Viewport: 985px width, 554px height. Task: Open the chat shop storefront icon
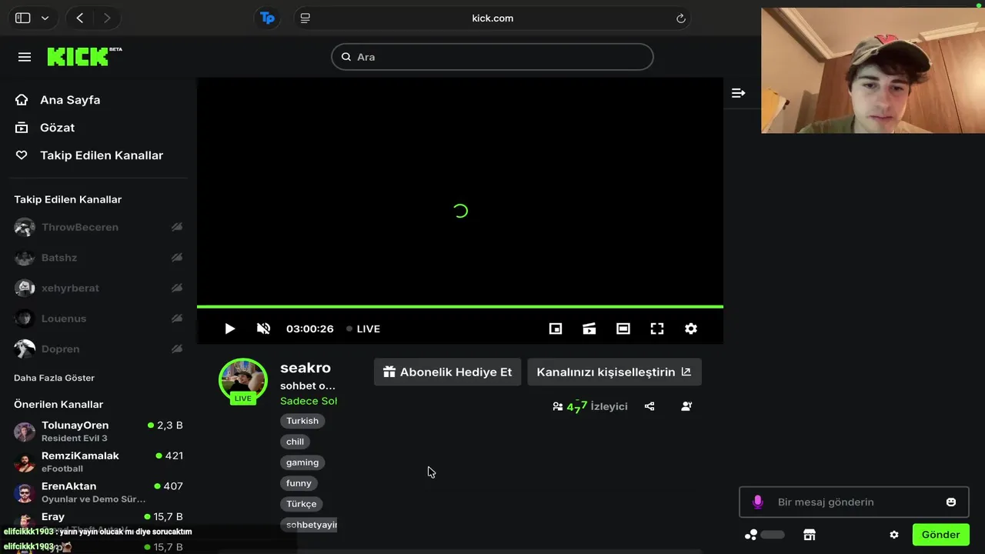(809, 535)
